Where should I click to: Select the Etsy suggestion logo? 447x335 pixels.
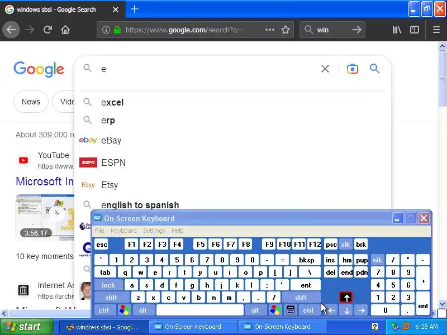(88, 185)
